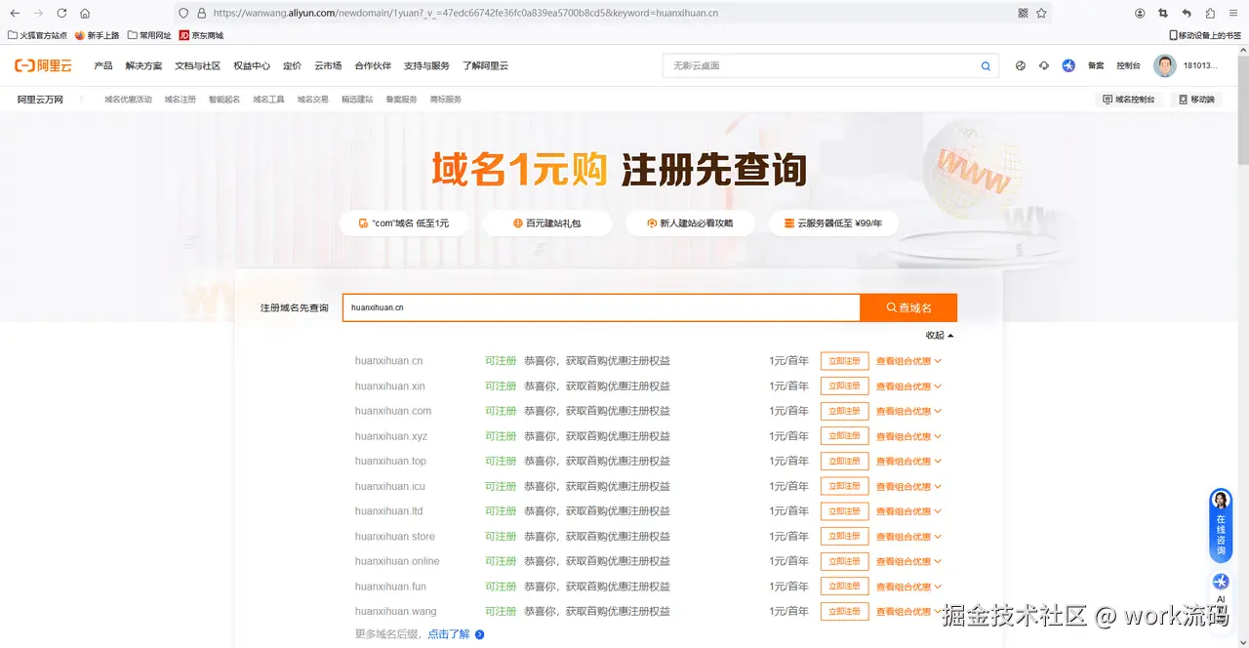This screenshot has width=1249, height=648.
Task: Expand 查看组合优惠 for huanxihuan.com
Action: click(904, 411)
